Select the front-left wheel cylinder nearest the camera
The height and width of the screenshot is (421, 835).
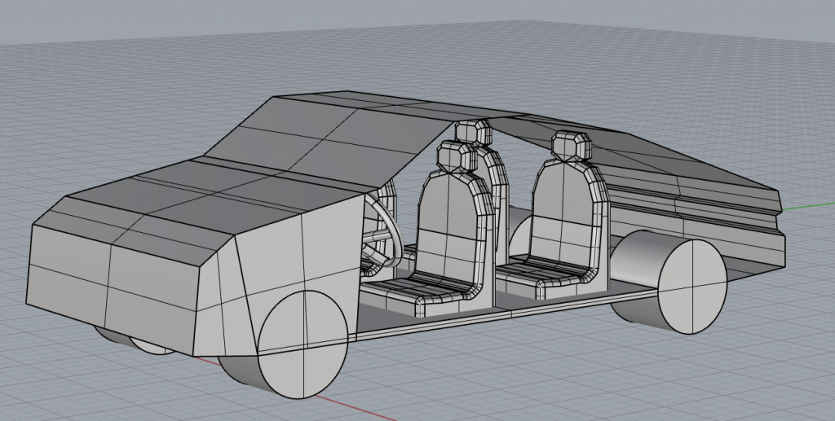point(303,344)
